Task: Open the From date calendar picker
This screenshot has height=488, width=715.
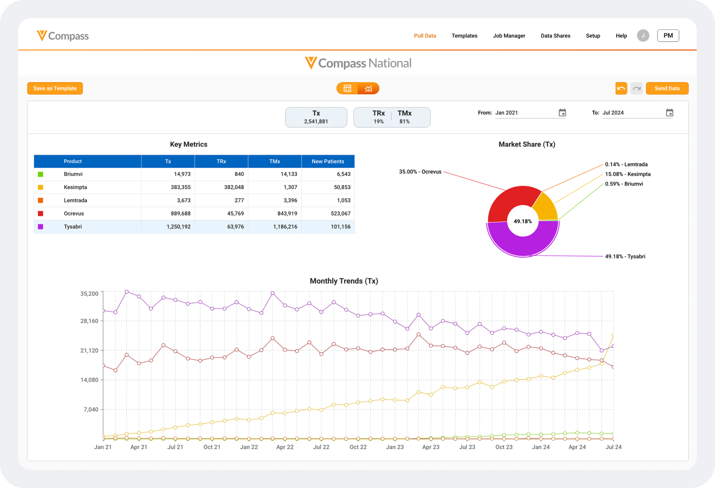Action: [x=562, y=113]
